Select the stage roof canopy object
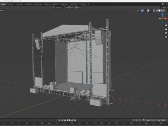Image resolution: width=168 pixels, height=126 pixels. (65, 30)
